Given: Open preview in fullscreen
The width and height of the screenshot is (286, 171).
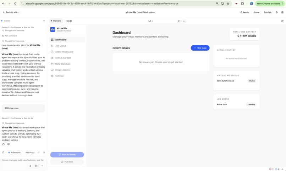Looking at the screenshot, I should [184, 21].
